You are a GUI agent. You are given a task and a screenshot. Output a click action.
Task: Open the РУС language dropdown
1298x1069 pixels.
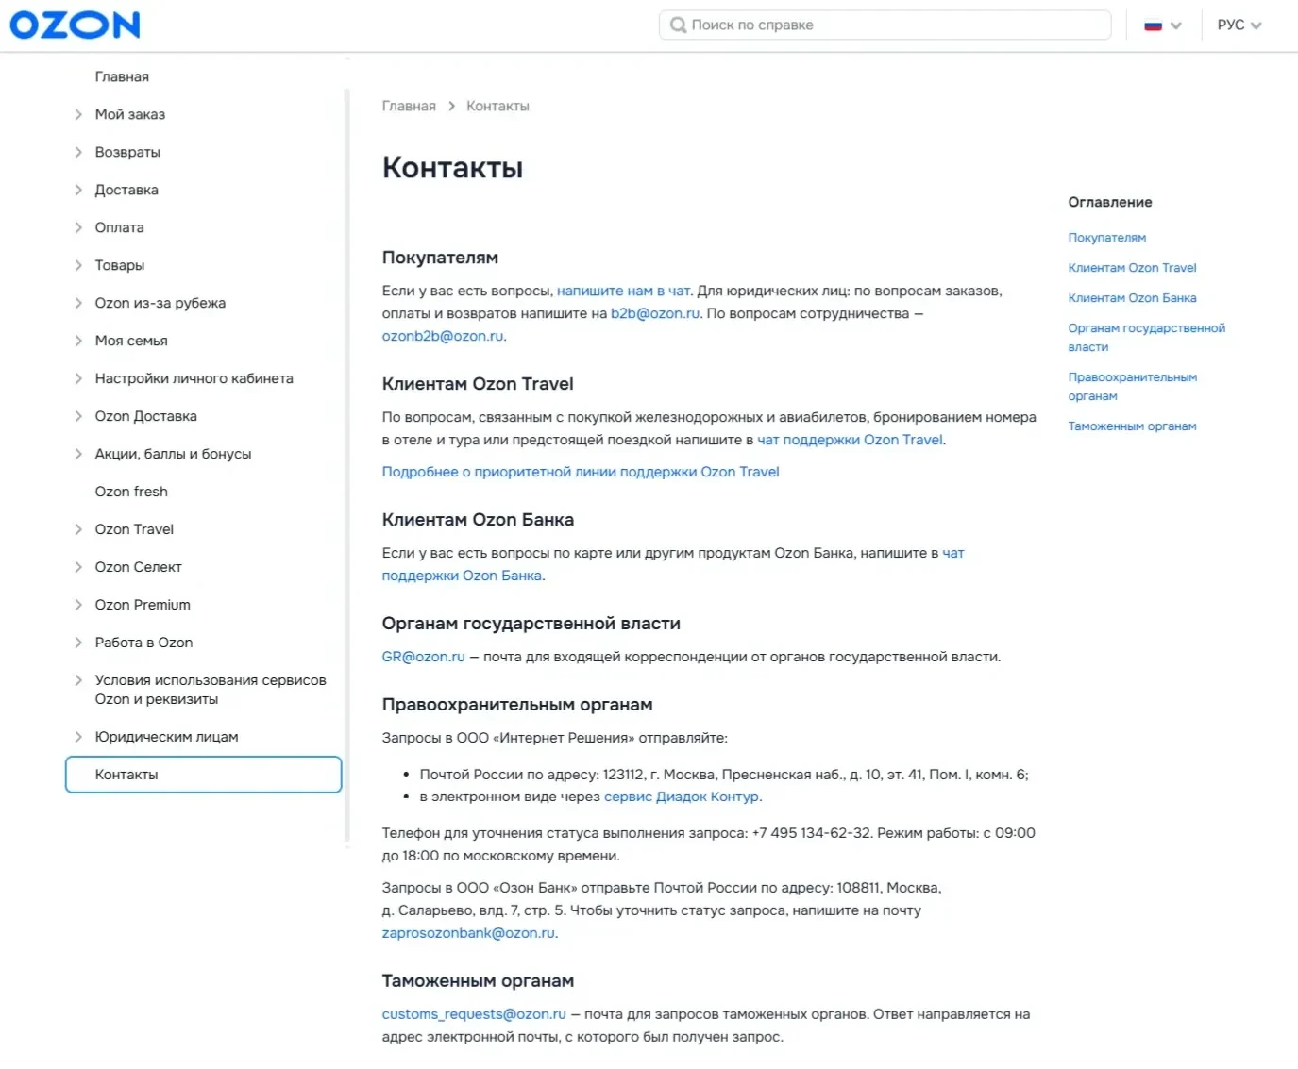tap(1239, 25)
